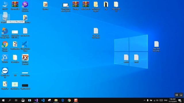
Task: Open Task View from the taskbar
Action: coord(16,100)
